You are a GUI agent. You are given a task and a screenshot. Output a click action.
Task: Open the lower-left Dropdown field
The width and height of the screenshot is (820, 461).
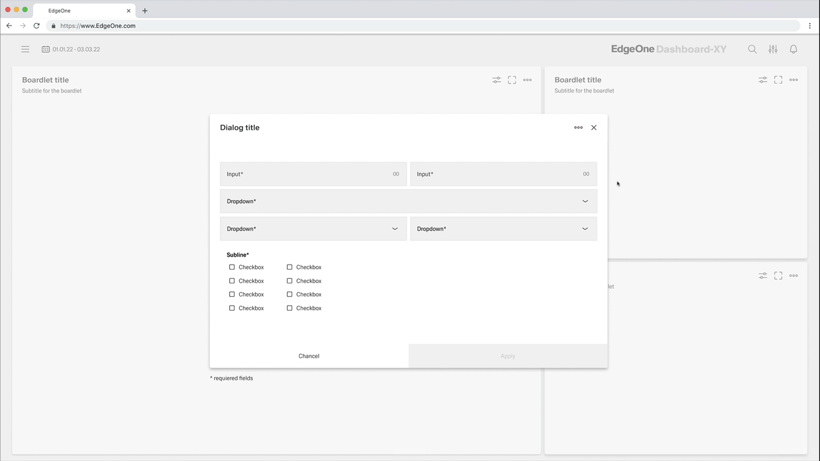[x=313, y=229]
